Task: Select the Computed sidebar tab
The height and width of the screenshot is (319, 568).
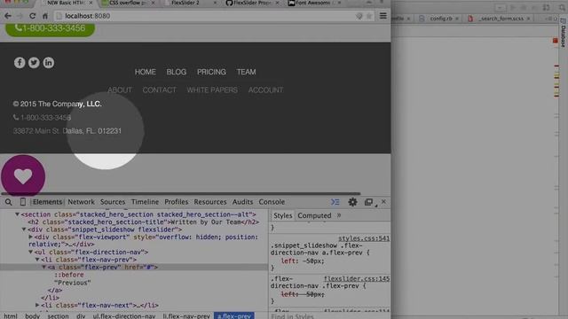Action: [314, 215]
